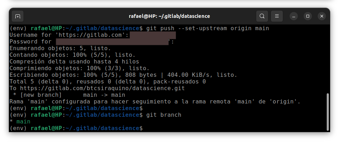
Task: Open a new terminal tab
Action: point(18,16)
